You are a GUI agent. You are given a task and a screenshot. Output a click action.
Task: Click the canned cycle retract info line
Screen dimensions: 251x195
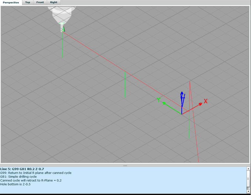point(31,181)
